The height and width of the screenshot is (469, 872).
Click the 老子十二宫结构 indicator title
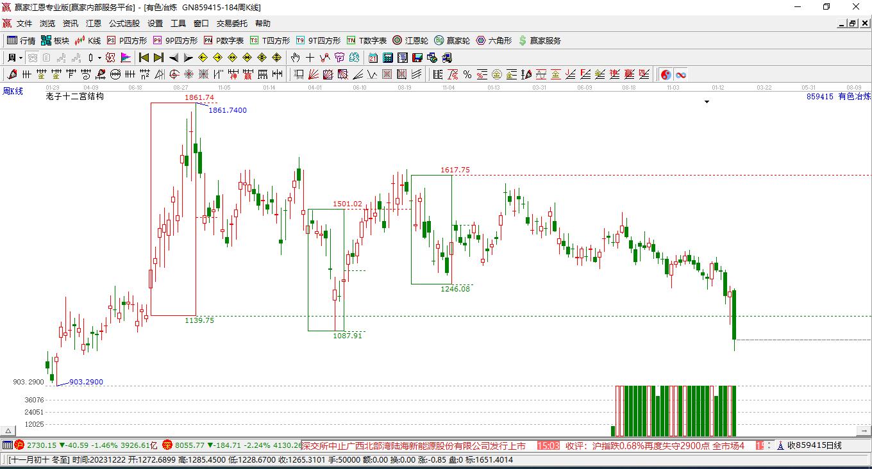[75, 97]
